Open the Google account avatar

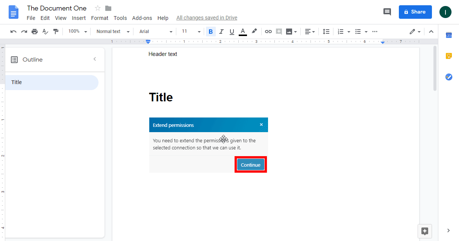pos(445,12)
